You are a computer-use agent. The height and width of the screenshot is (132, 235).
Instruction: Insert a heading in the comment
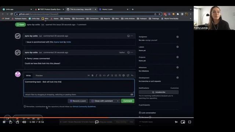[x=88, y=76]
